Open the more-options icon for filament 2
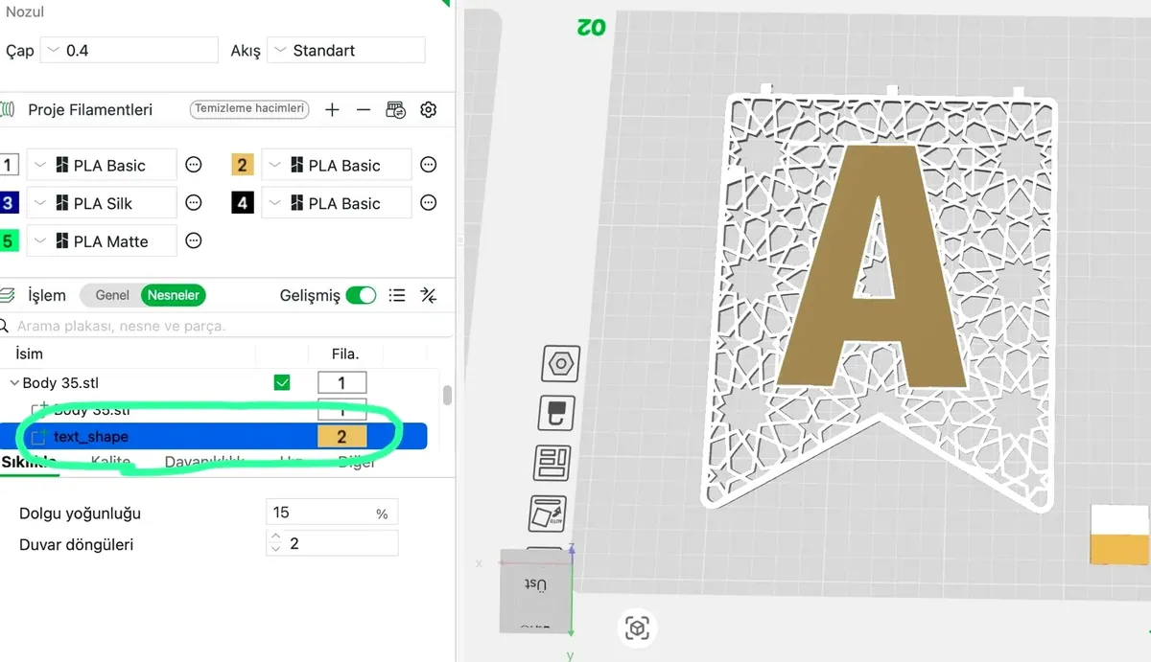 click(x=429, y=165)
